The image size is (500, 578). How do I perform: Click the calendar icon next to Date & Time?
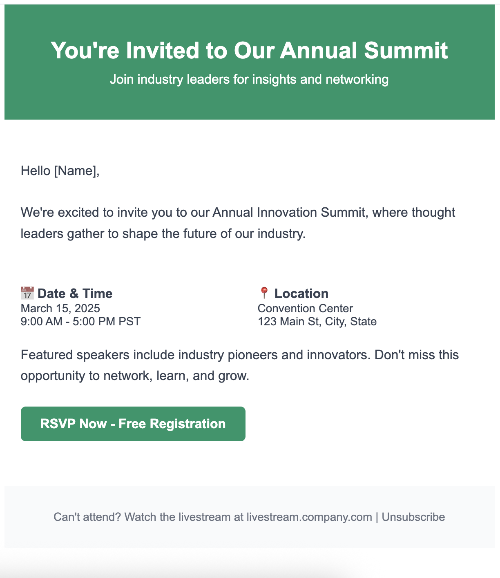pyautogui.click(x=27, y=293)
